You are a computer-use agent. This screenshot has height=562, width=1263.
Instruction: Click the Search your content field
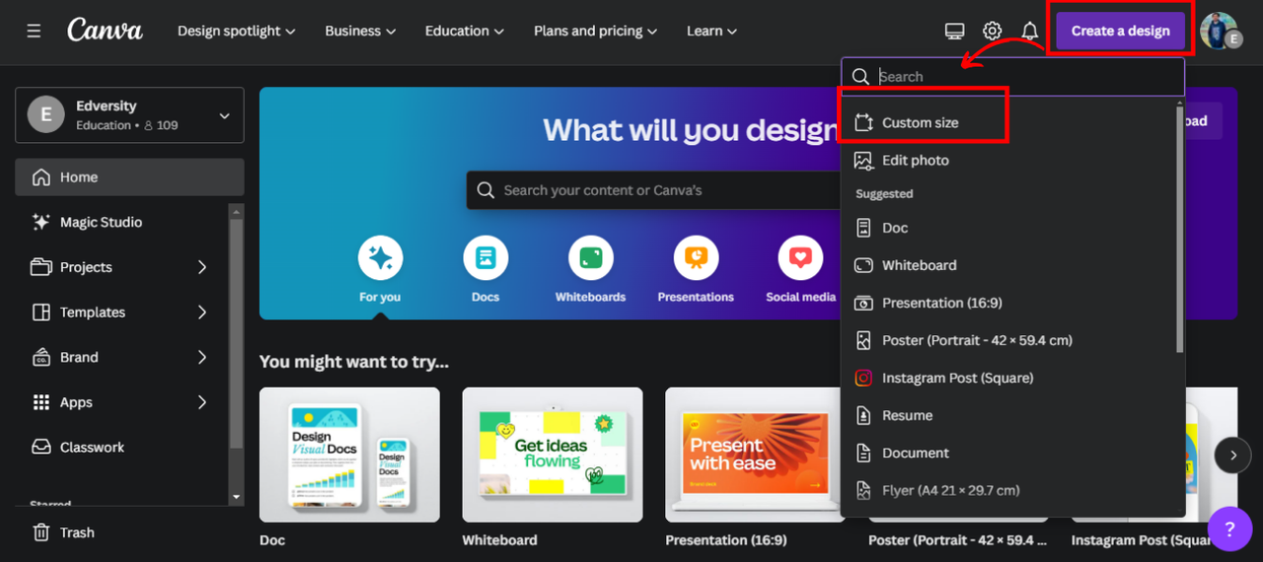(x=654, y=190)
